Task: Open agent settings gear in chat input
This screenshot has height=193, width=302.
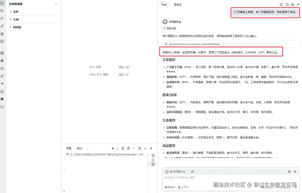Action: coord(289,171)
